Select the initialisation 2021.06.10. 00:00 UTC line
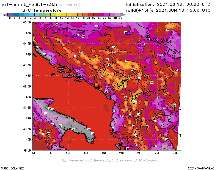This screenshot has width=220, height=170. [168, 4]
